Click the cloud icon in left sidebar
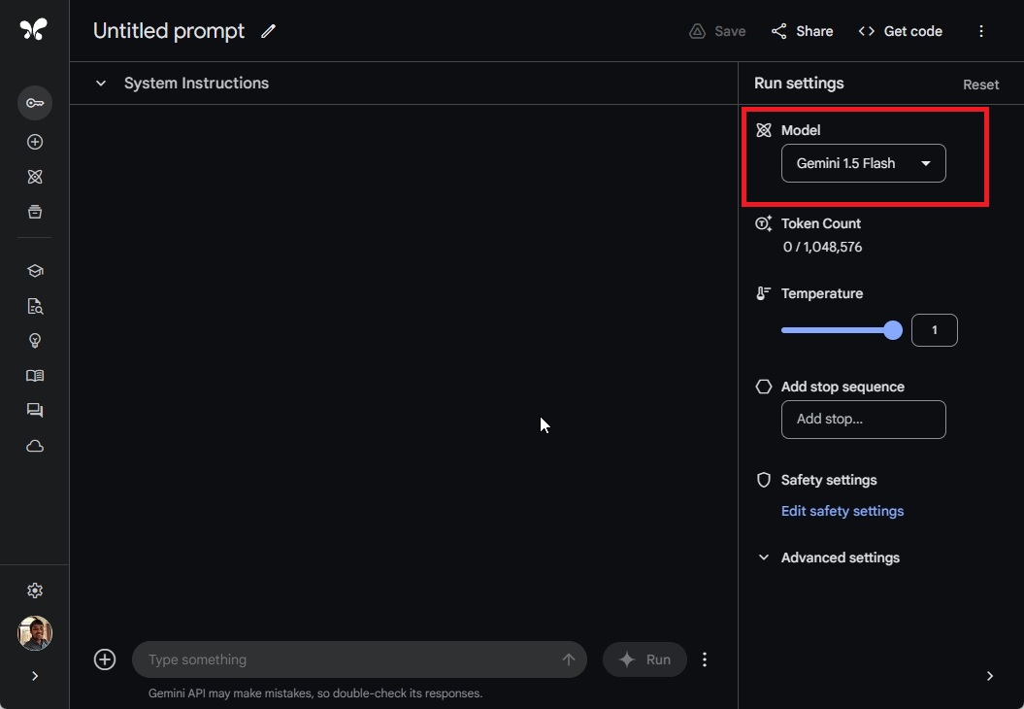Image resolution: width=1024 pixels, height=709 pixels. click(35, 446)
